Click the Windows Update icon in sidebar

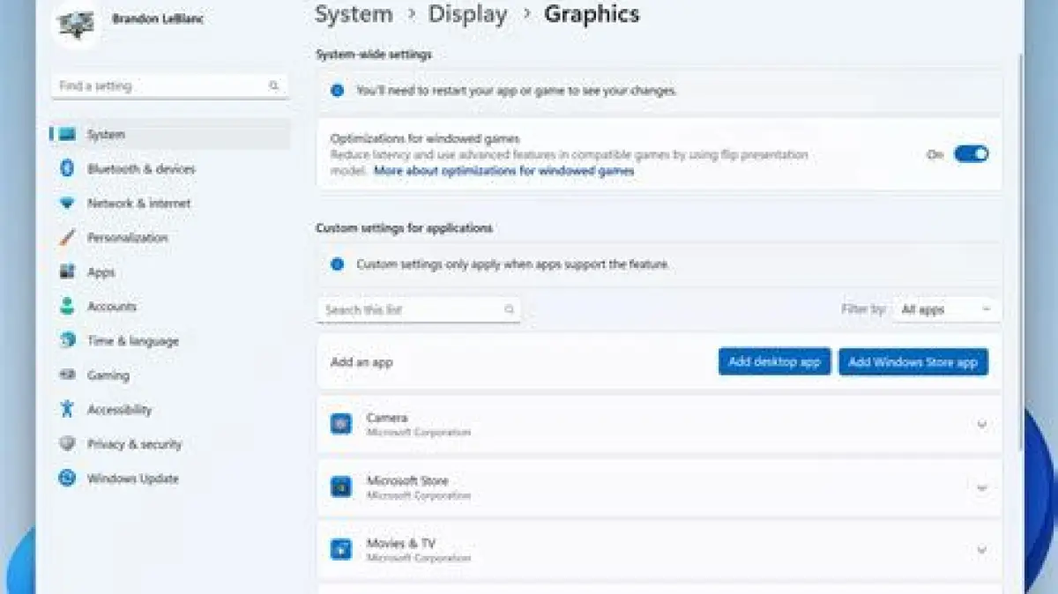pos(67,479)
